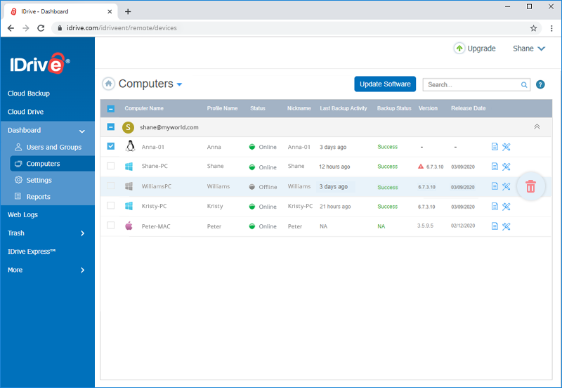
Task: Click the S avatar for shane@myworld.com
Action: [x=128, y=127]
